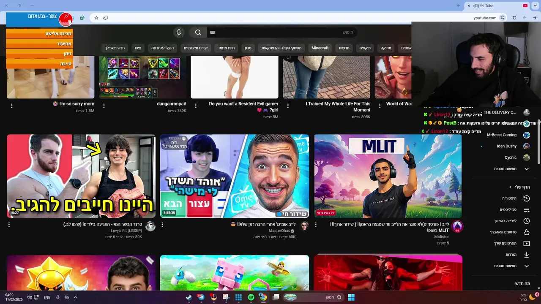Open פלייליסטים playlists icon in sidebar

tap(527, 210)
